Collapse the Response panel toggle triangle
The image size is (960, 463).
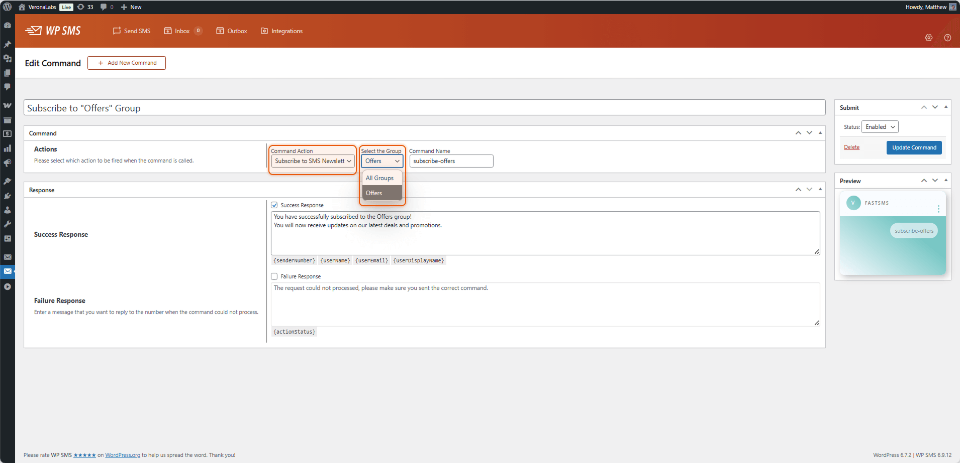(820, 189)
